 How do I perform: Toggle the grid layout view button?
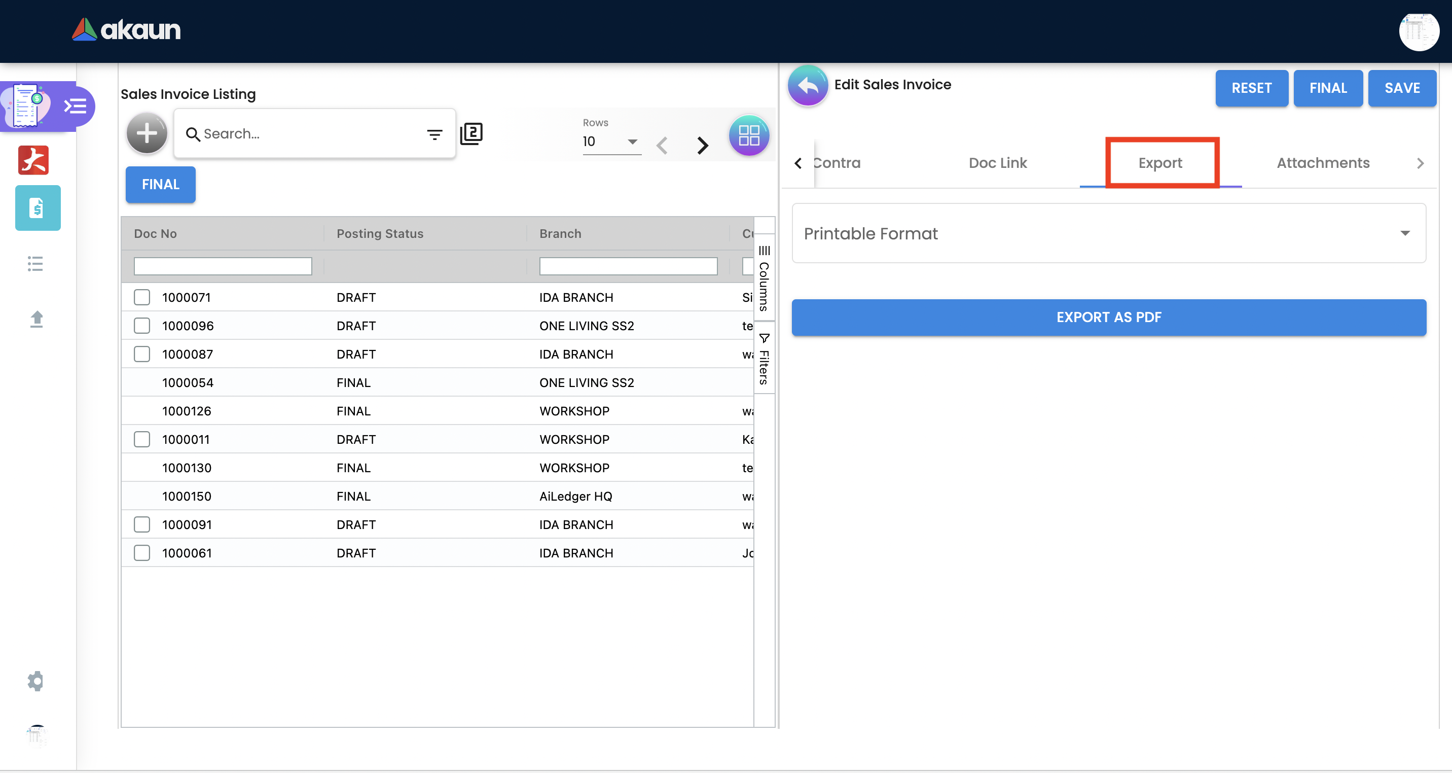(x=748, y=135)
